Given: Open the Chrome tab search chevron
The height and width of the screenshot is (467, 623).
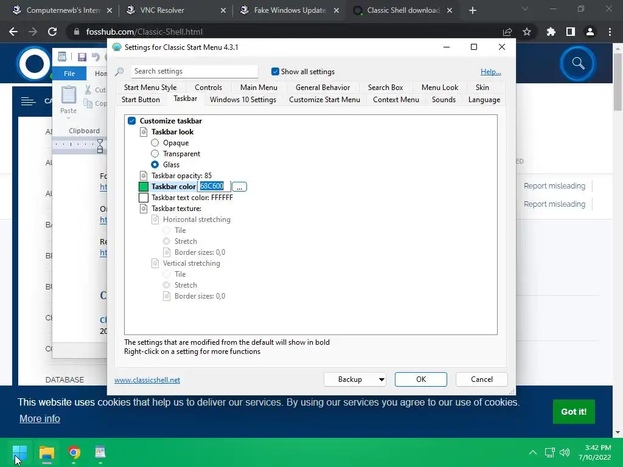Looking at the screenshot, I should 525,9.
